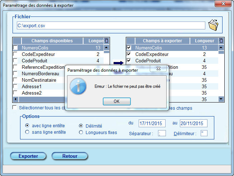Check Adresse2 in the available fields
Image resolution: width=234 pixels, height=176 pixels.
point(15,93)
